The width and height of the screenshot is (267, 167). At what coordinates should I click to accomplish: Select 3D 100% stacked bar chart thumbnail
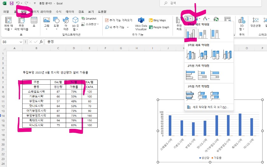215,95
